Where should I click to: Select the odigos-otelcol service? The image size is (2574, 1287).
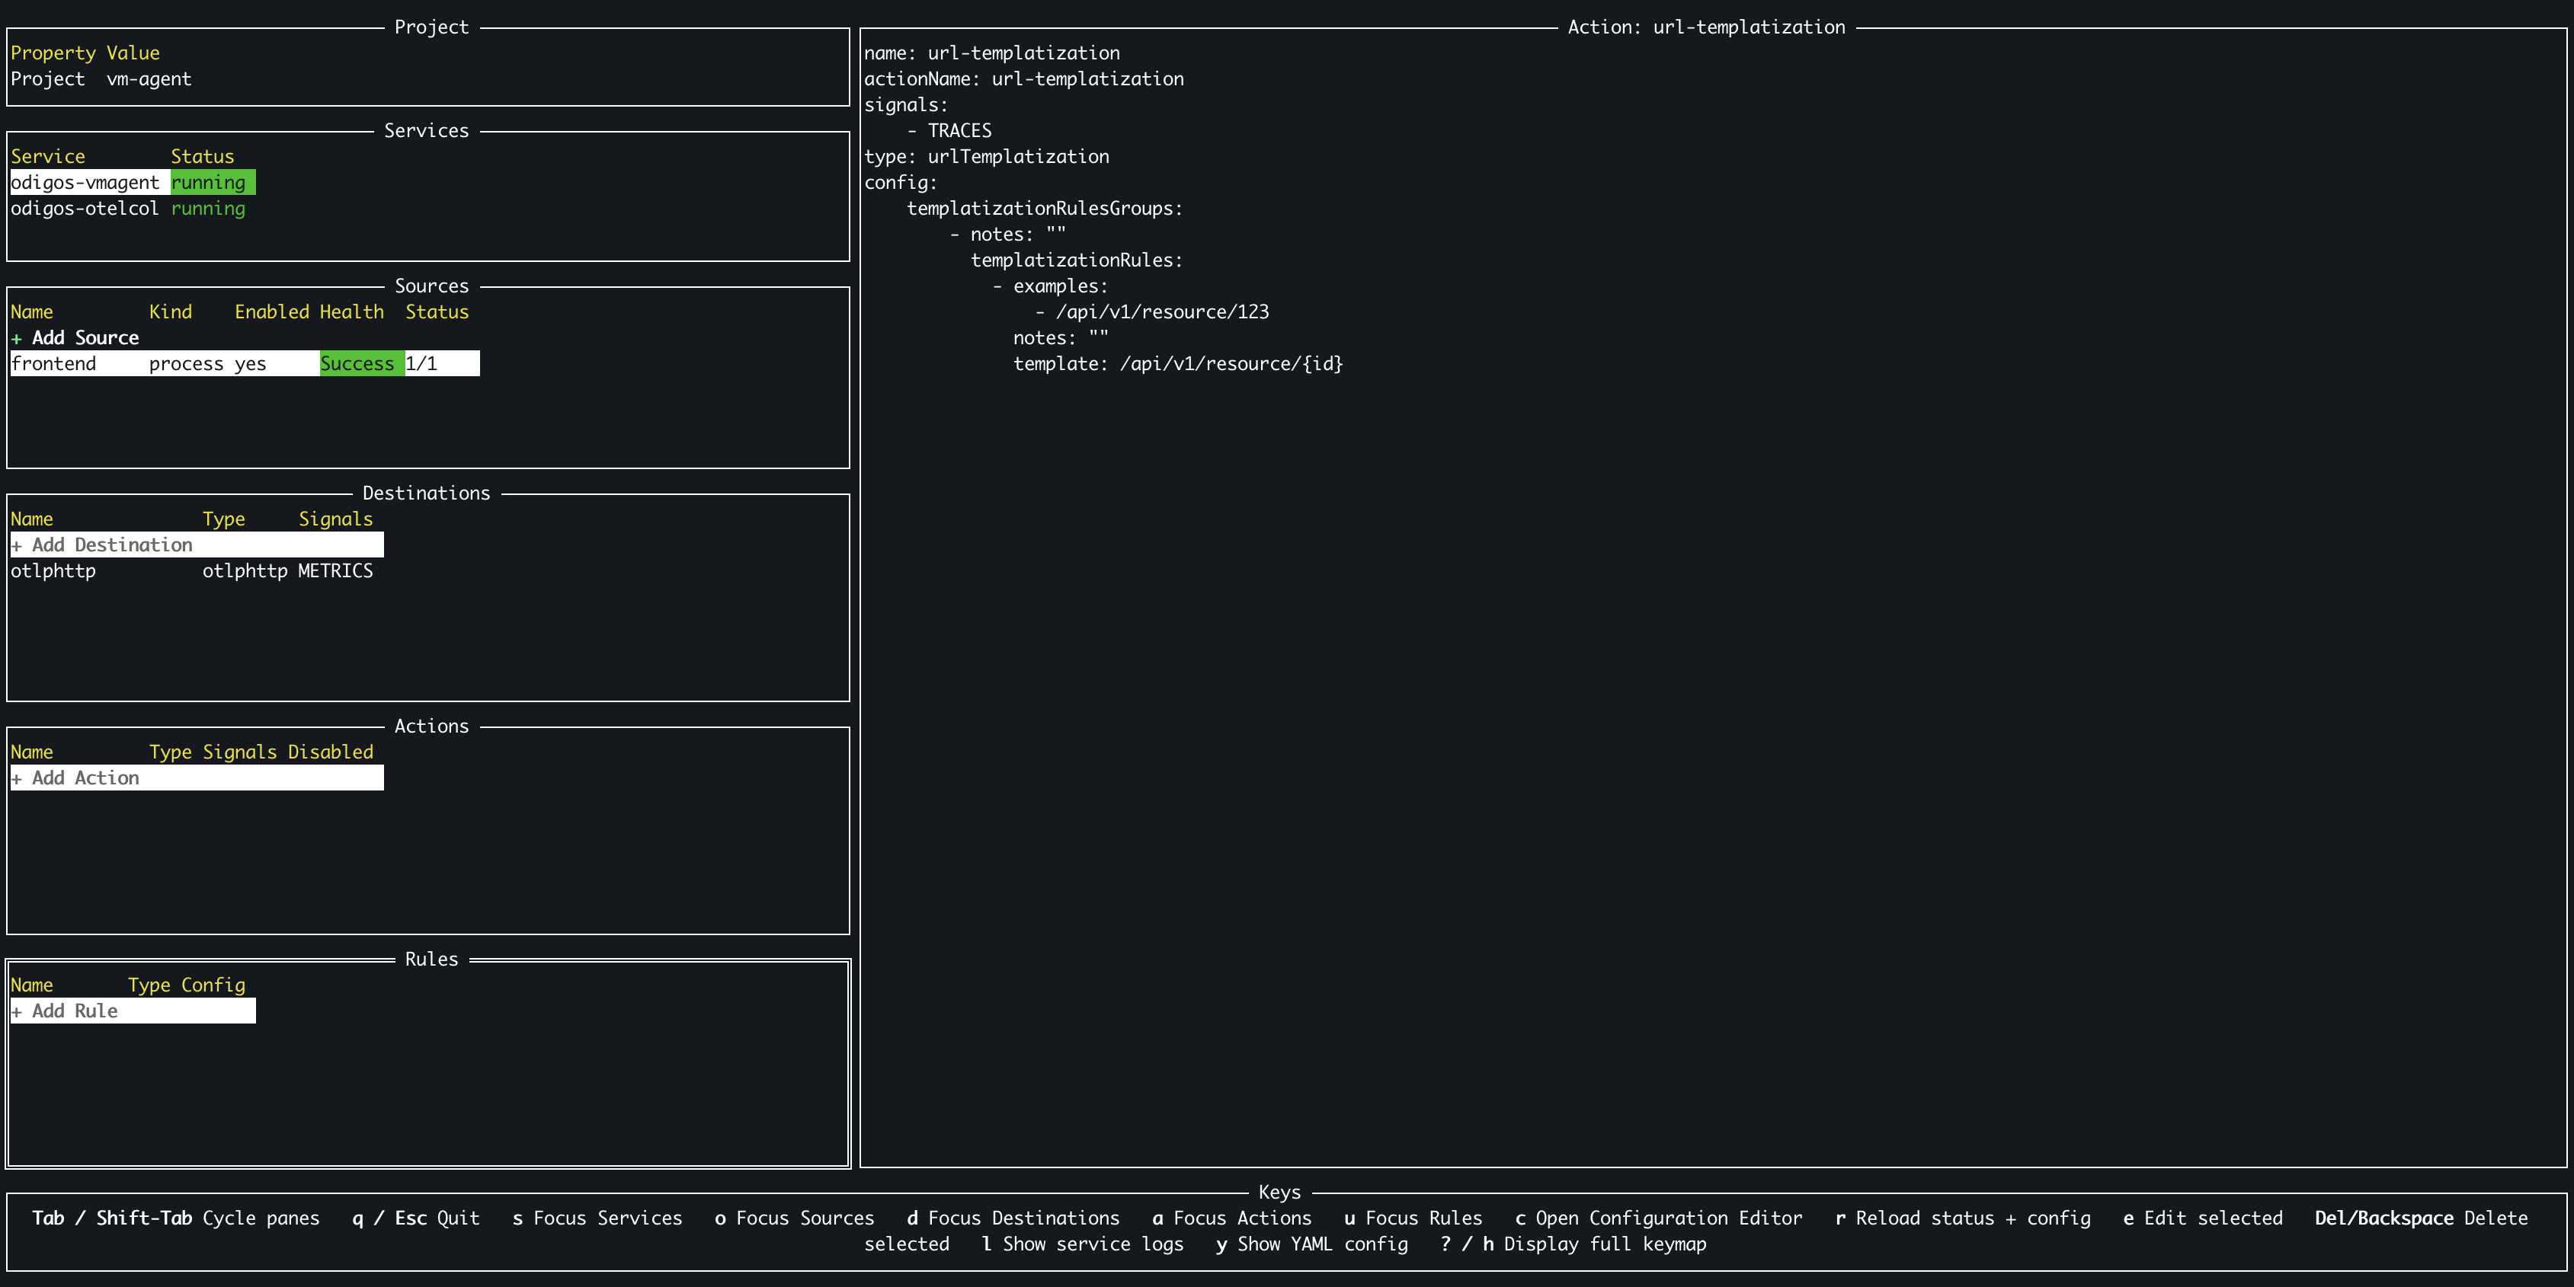point(84,208)
